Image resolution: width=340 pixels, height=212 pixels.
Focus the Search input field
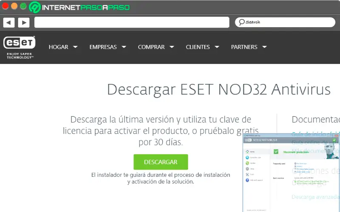coord(285,22)
